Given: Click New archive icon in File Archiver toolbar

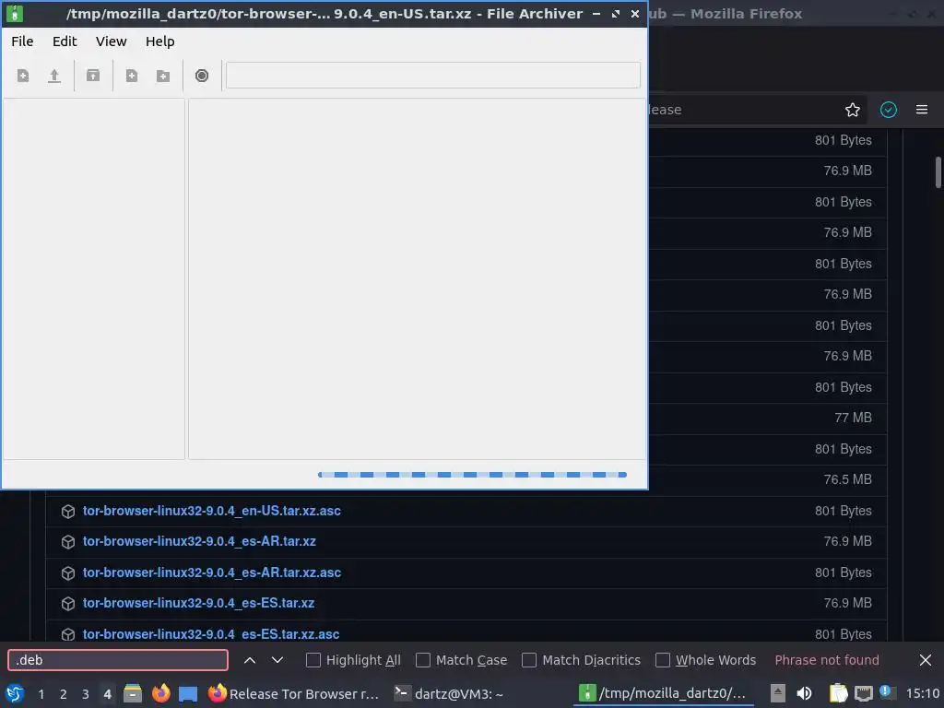Looking at the screenshot, I should click(x=23, y=76).
